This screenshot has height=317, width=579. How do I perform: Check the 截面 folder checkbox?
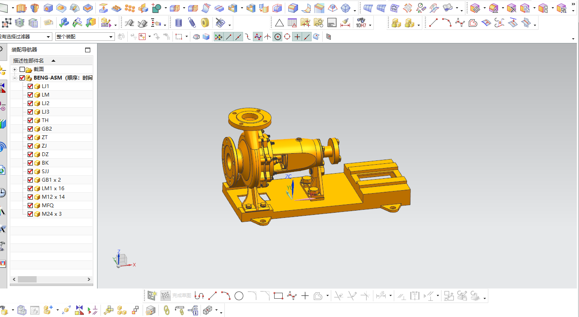22,69
